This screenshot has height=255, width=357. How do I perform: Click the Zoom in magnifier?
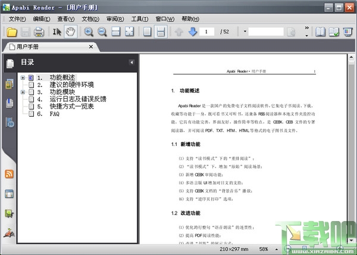point(88,32)
